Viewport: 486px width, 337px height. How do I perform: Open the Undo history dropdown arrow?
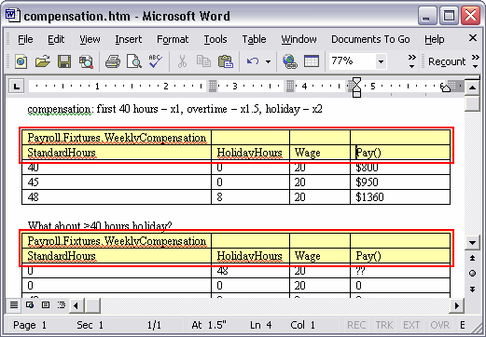(268, 61)
